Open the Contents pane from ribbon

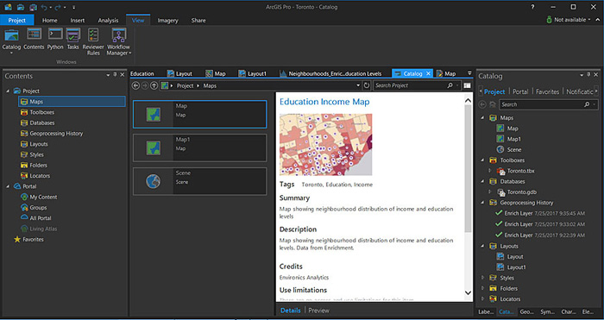pyautogui.click(x=34, y=40)
